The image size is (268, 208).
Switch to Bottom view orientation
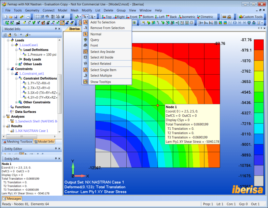146,17
